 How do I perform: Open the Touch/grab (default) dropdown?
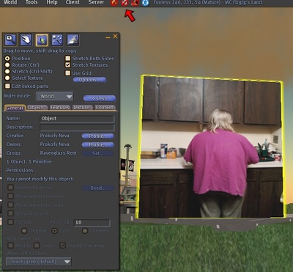[x=39, y=262]
